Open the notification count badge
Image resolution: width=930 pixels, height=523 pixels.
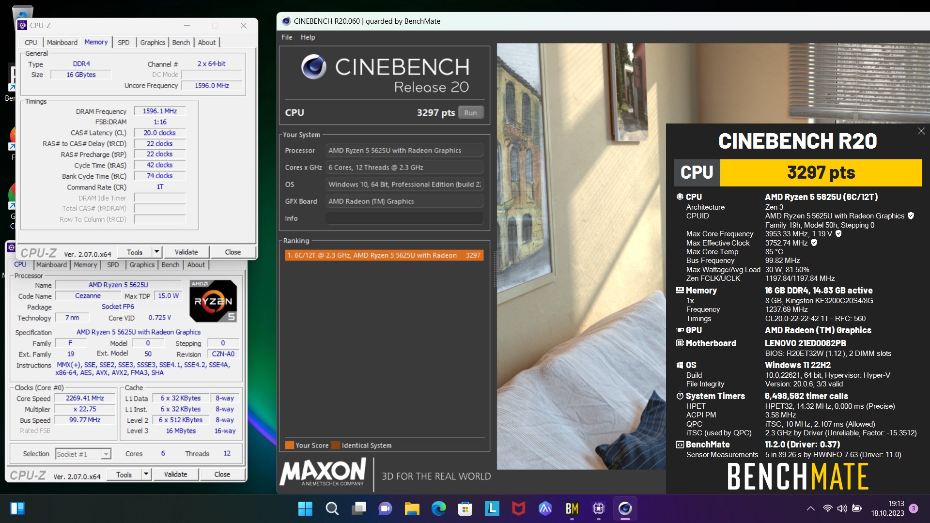(x=914, y=508)
